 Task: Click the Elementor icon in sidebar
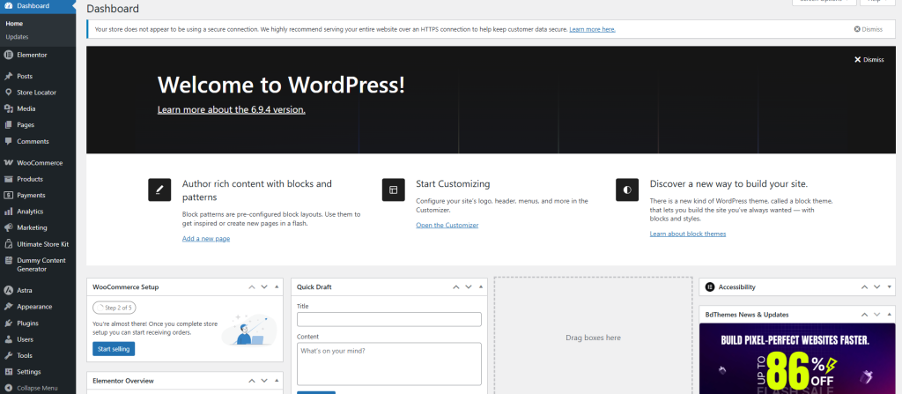pos(8,56)
